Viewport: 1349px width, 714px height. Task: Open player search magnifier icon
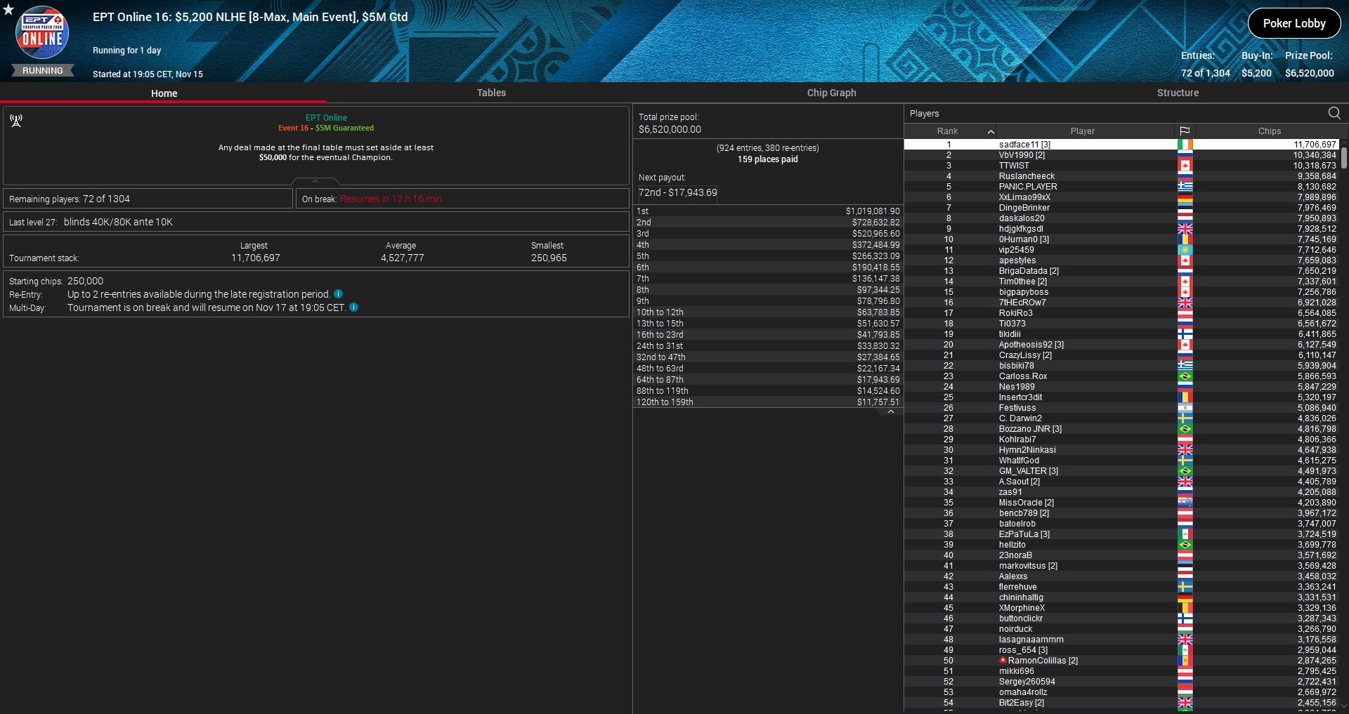coord(1334,113)
